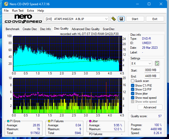Uncheck Show C1/PIE

pos(133,85)
